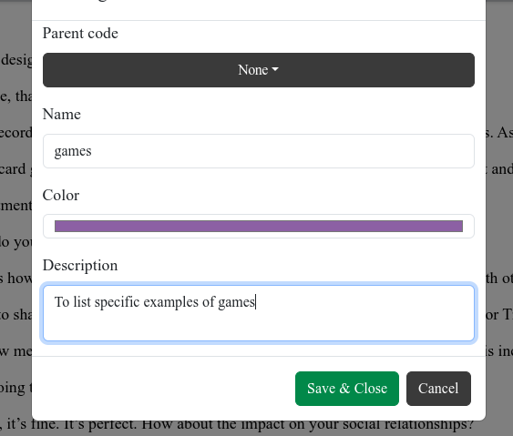Dismiss the dialog with Cancel
Screen dimensions: 513x436
(438, 389)
